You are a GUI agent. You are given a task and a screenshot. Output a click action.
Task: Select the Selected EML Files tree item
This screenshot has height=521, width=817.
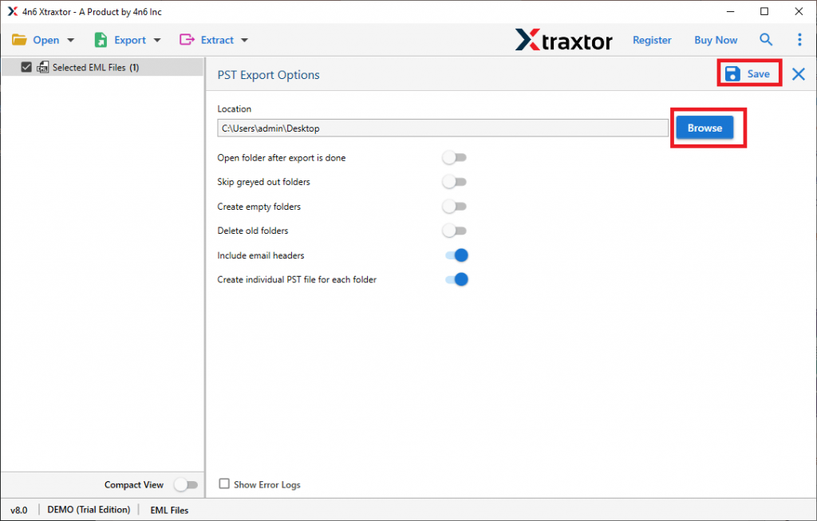tap(102, 67)
